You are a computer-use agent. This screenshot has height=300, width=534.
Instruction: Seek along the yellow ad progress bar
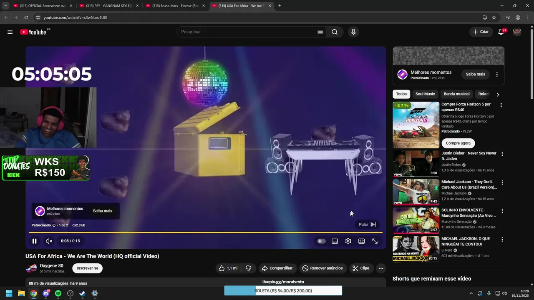point(205,232)
